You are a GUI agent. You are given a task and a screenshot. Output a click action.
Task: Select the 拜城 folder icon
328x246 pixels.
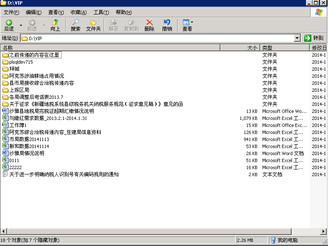[5, 69]
